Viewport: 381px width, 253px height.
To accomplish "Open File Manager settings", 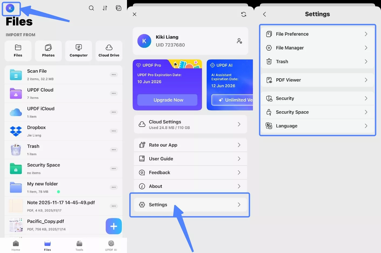I will tap(318, 48).
